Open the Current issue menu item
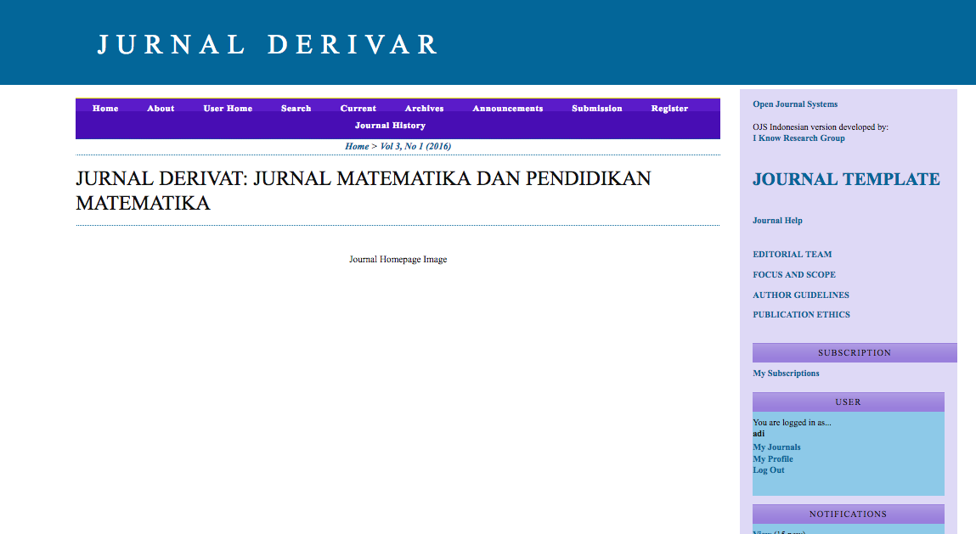The width and height of the screenshot is (976, 534). point(358,109)
